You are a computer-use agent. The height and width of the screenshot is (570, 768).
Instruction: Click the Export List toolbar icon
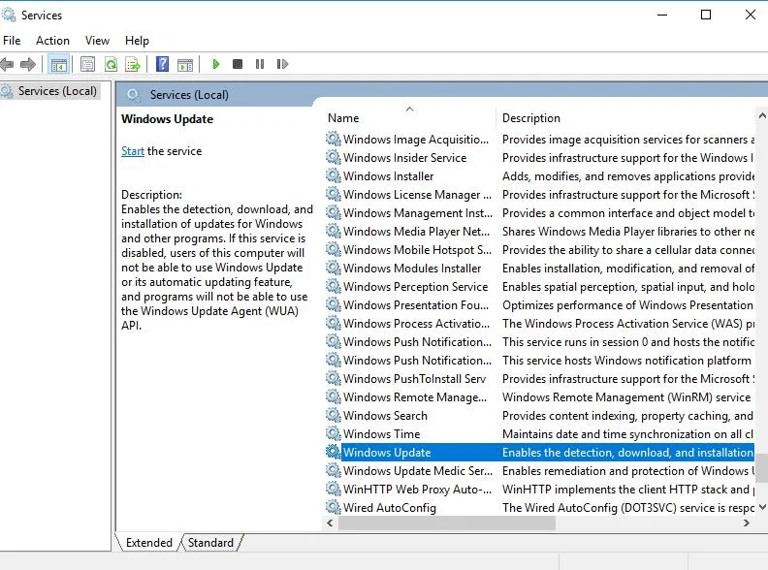133,65
